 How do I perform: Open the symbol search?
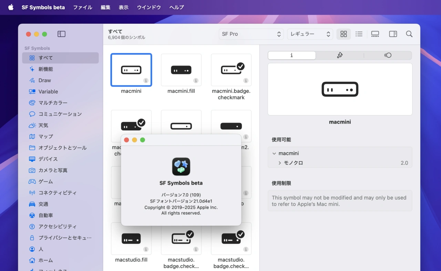(x=409, y=34)
